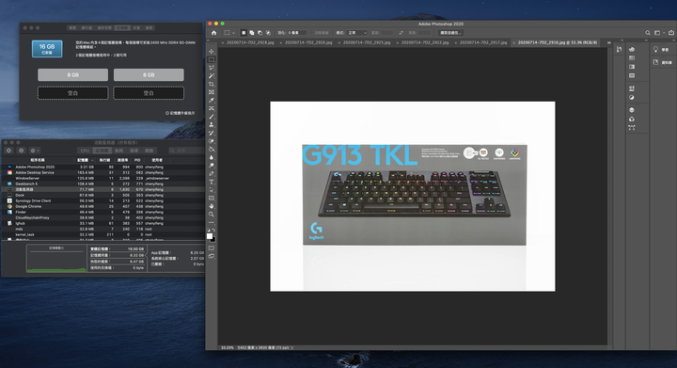Screen dimensions: 677x368
Task: Select the Lasso tool
Action: [x=212, y=68]
